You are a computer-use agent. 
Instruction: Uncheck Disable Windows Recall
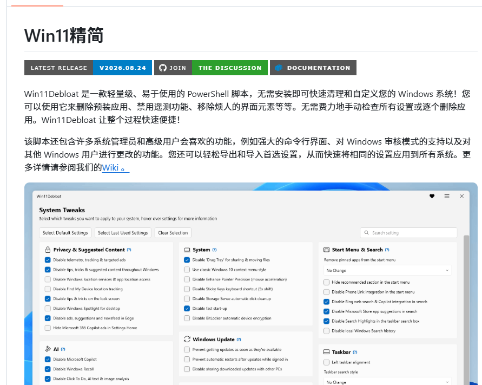(x=48, y=369)
